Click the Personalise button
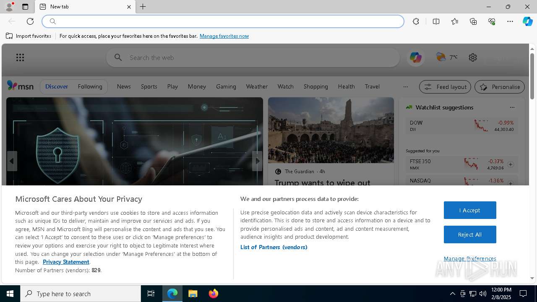 coord(500,87)
